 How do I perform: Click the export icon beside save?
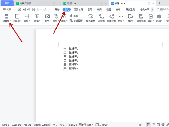(x=24, y=10)
